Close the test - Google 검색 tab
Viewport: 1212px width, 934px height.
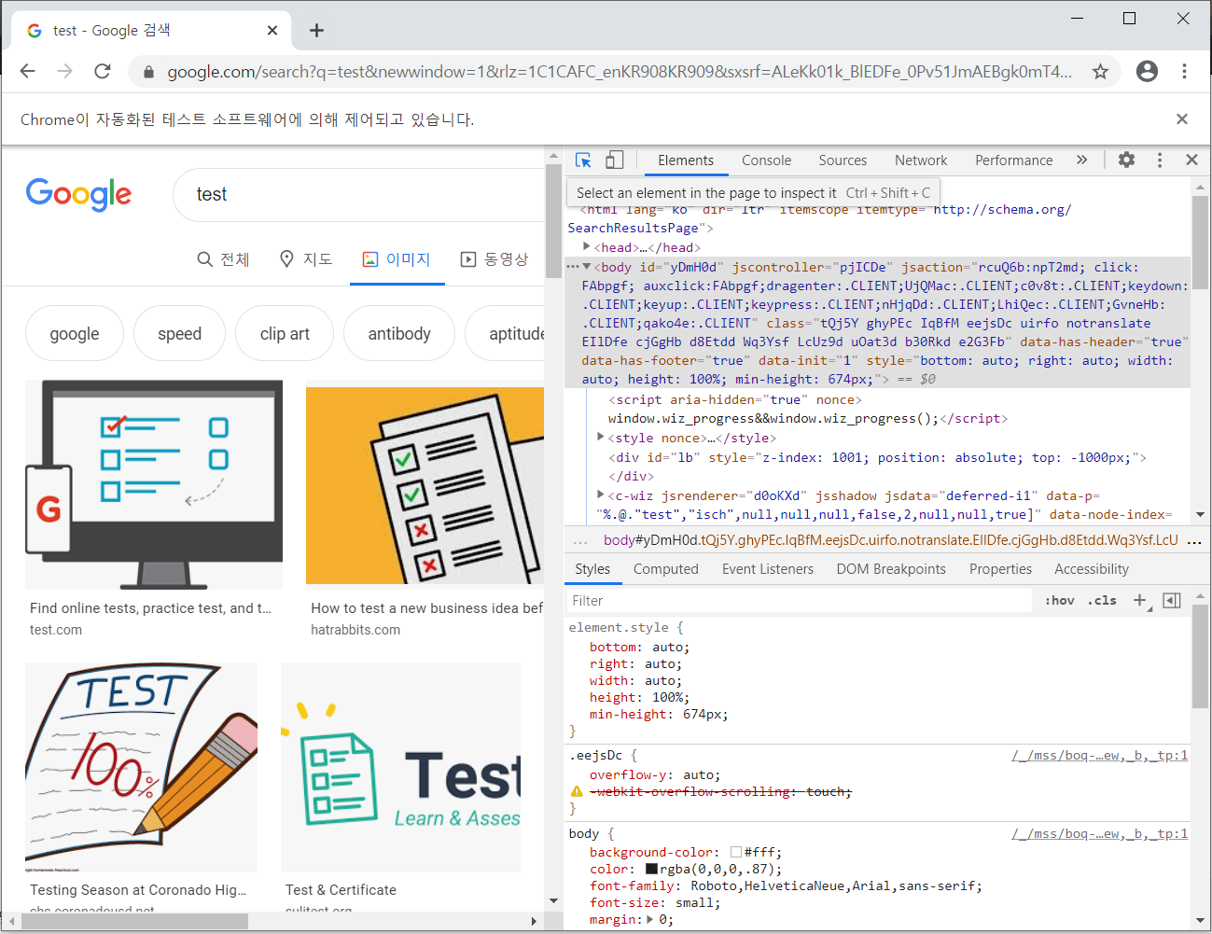pos(272,31)
